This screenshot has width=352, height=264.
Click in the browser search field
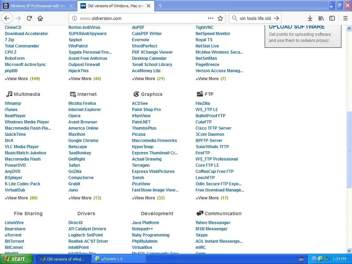coord(255,18)
